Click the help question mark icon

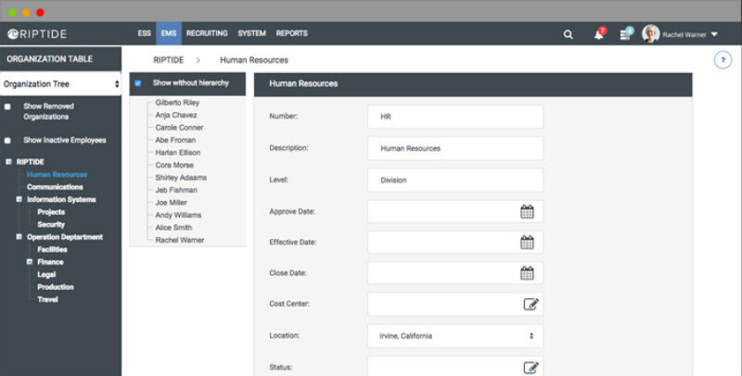click(723, 60)
